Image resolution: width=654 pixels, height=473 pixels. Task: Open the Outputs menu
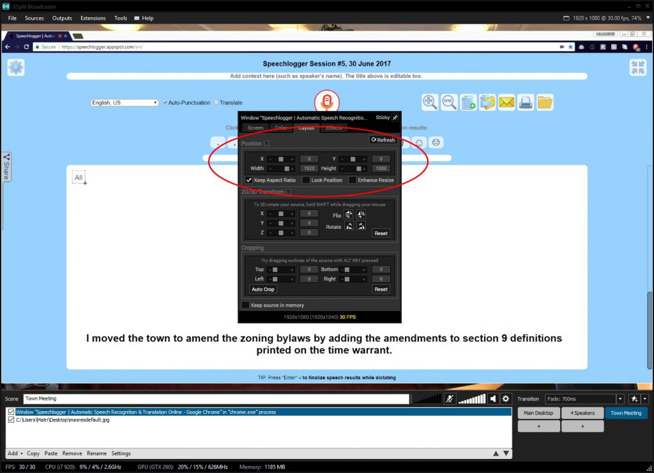[62, 18]
